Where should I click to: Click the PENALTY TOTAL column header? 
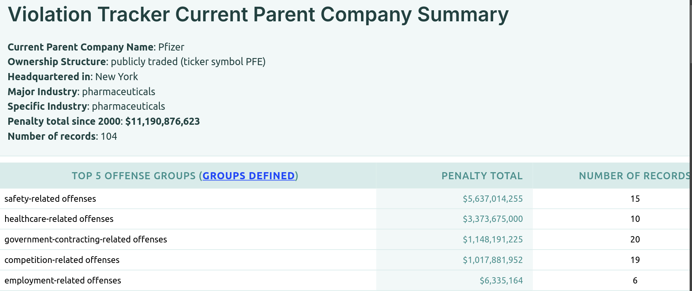click(x=482, y=176)
